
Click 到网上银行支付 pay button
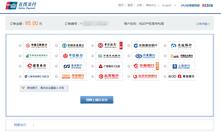97,100
